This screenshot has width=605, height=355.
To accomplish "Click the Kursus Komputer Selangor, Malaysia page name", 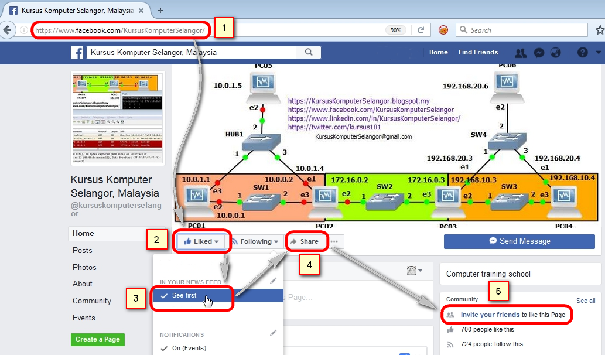I will pyautogui.click(x=115, y=186).
